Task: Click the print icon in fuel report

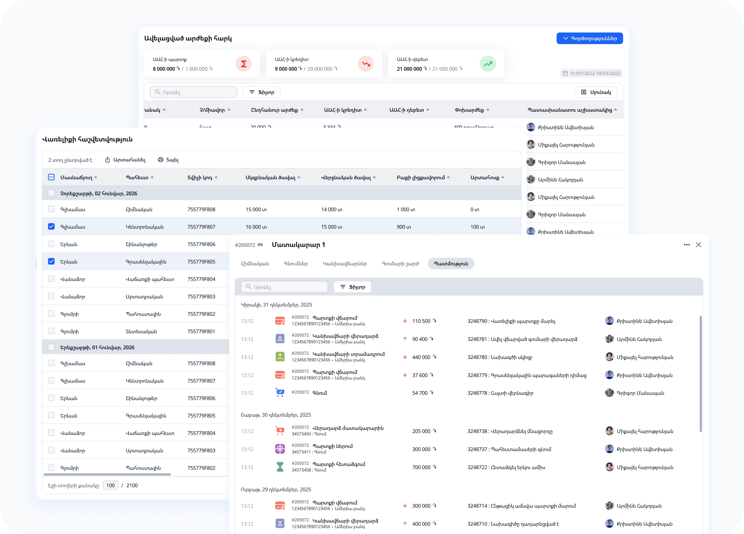Action: pyautogui.click(x=161, y=160)
